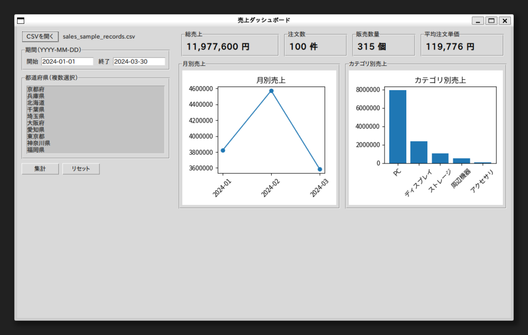Focus the 終了 date input field
528x335 pixels.
(139, 61)
